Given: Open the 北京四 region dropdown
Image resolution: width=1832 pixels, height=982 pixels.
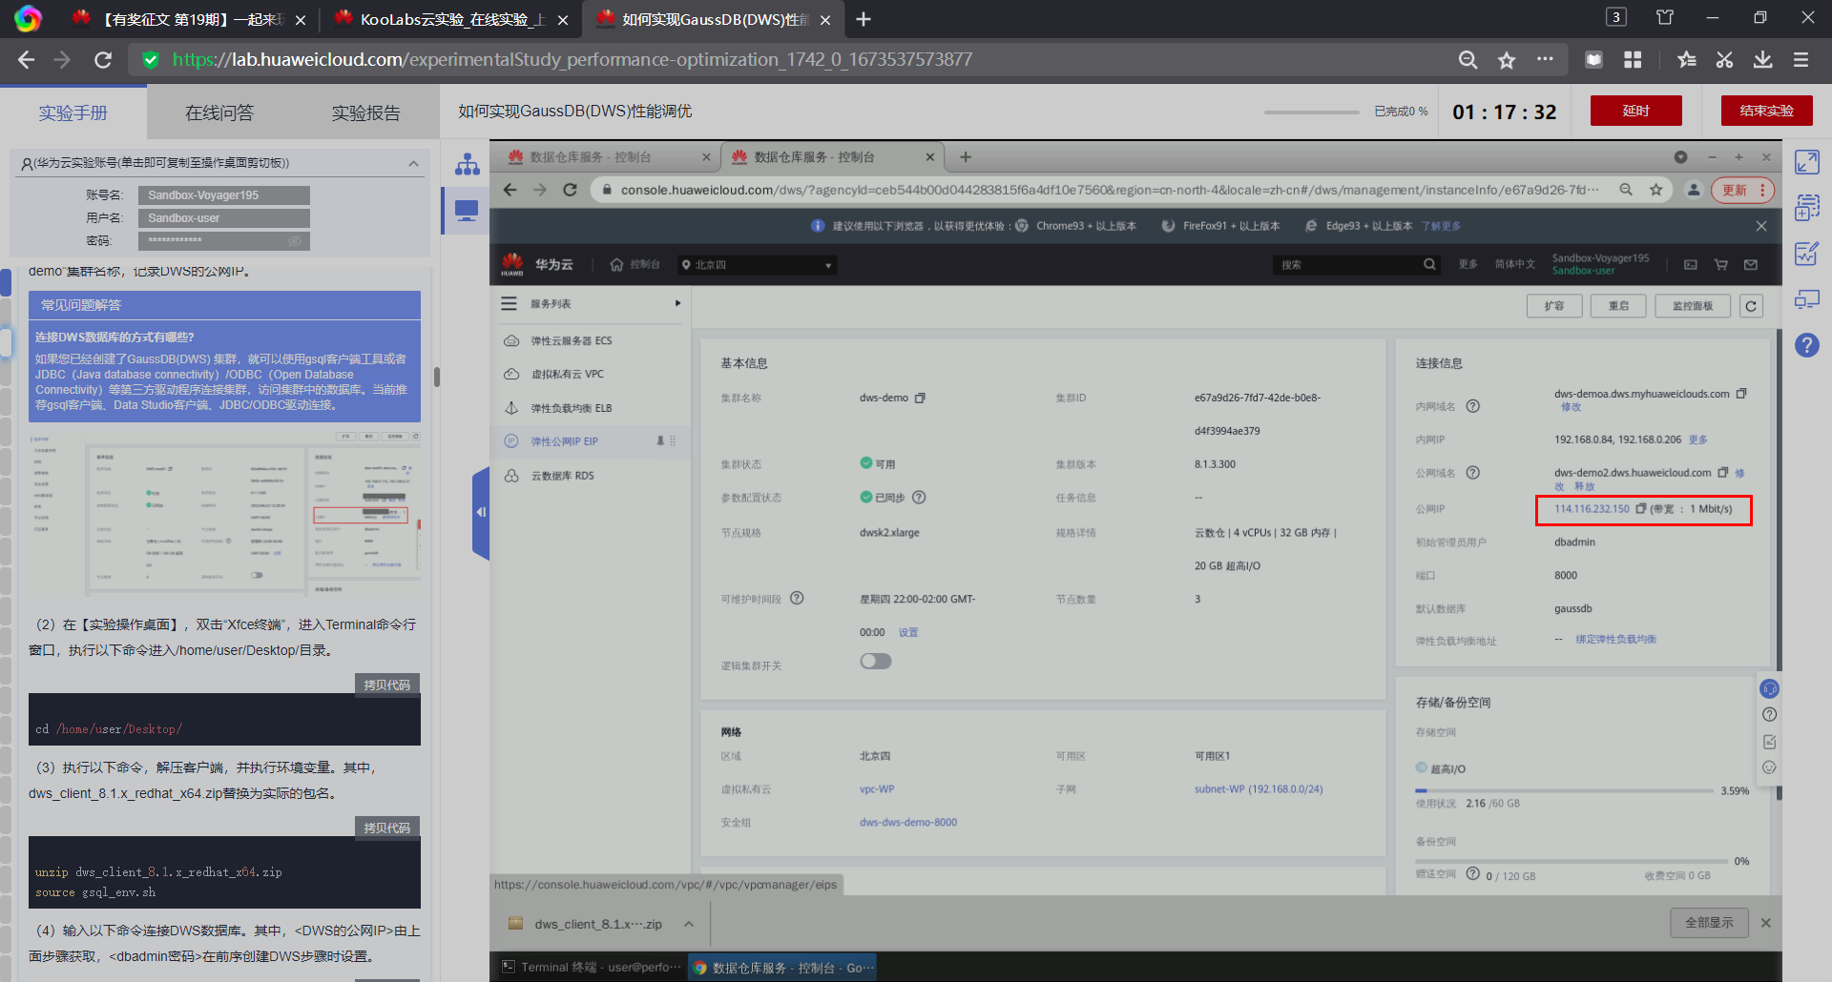Looking at the screenshot, I should [x=757, y=265].
